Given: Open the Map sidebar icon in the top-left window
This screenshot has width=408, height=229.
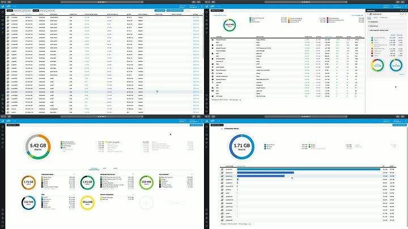Looking at the screenshot, I should pyautogui.click(x=3, y=20).
